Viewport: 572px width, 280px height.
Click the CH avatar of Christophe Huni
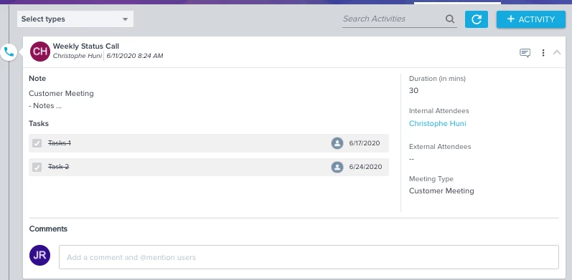(39, 52)
